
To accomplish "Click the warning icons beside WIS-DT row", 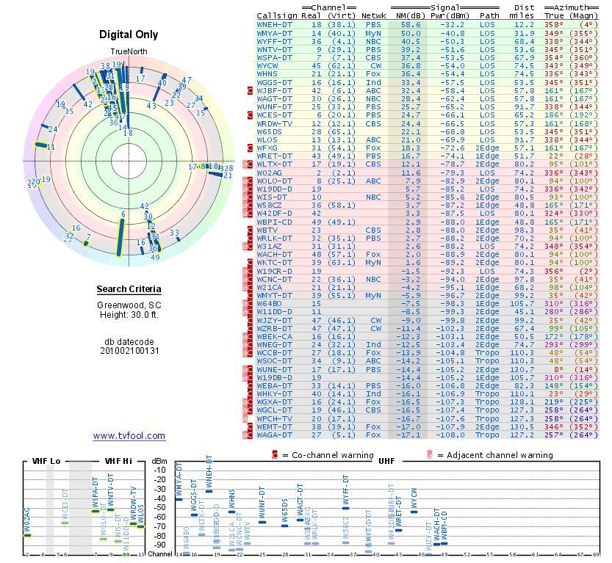I will click(x=248, y=197).
